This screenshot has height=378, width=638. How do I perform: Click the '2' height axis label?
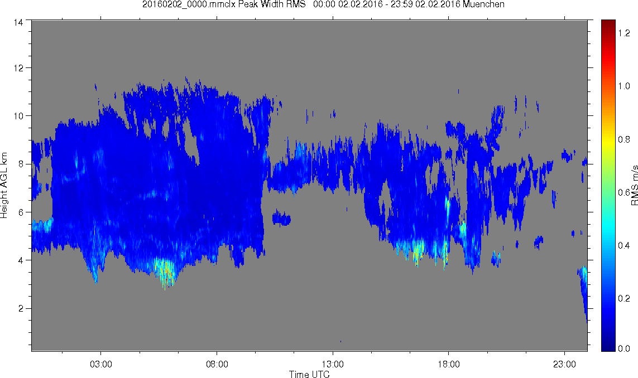point(20,308)
